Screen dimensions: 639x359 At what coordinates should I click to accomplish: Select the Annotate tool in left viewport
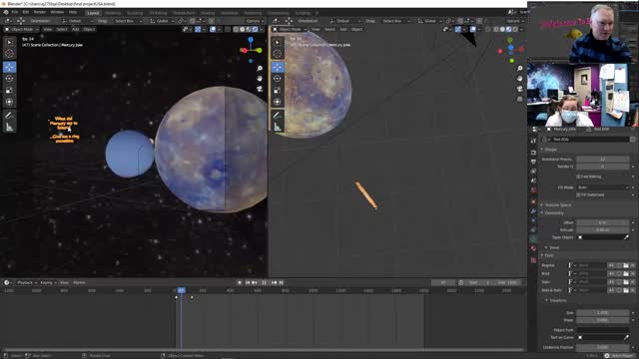point(9,116)
